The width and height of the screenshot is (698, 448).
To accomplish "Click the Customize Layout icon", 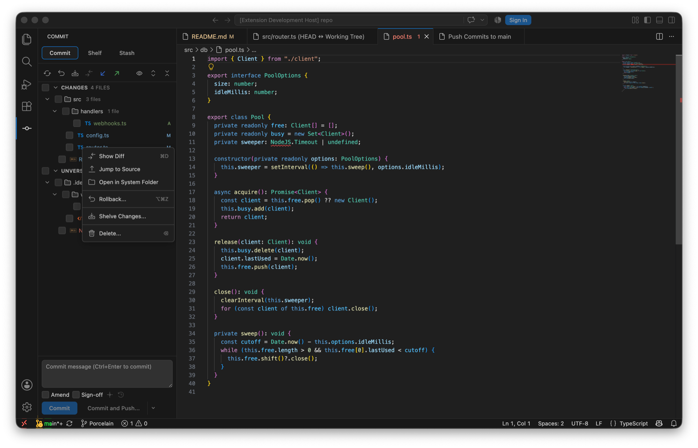I will 635,20.
